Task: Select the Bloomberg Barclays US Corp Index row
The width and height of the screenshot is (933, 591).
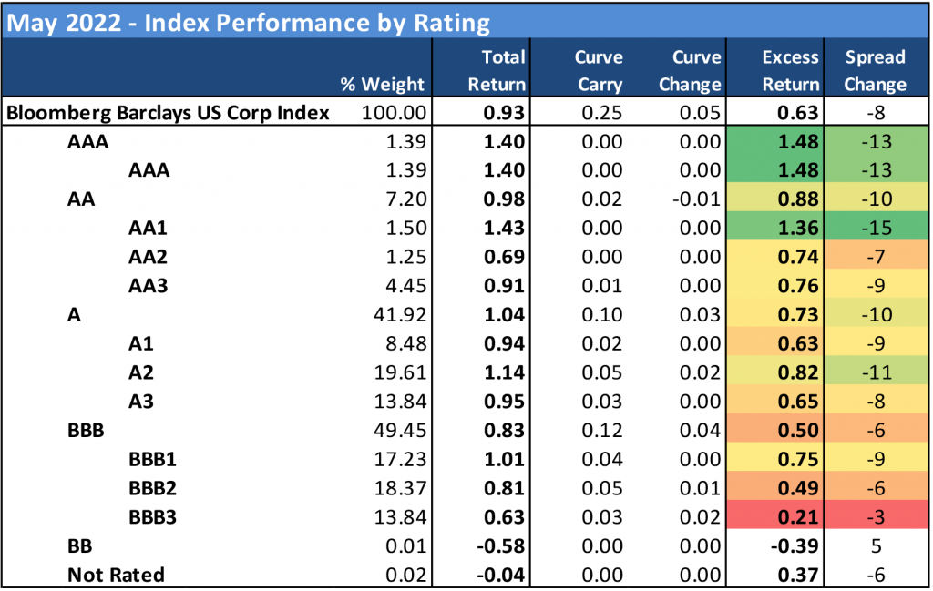Action: (x=168, y=113)
